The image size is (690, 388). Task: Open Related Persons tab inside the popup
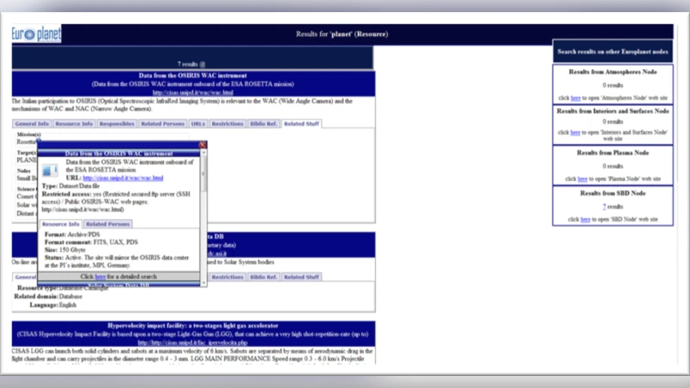(x=108, y=224)
